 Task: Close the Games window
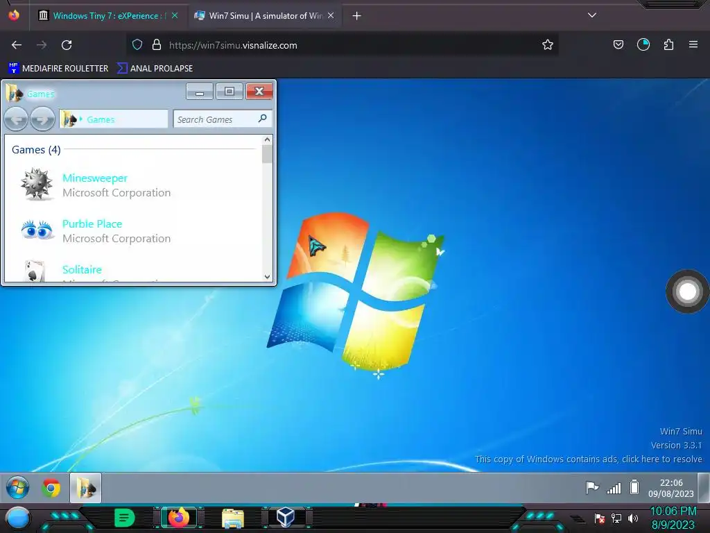coord(259,92)
